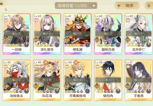Select the 一品锅 character card
The width and height of the screenshot is (153, 106).
(17, 34)
